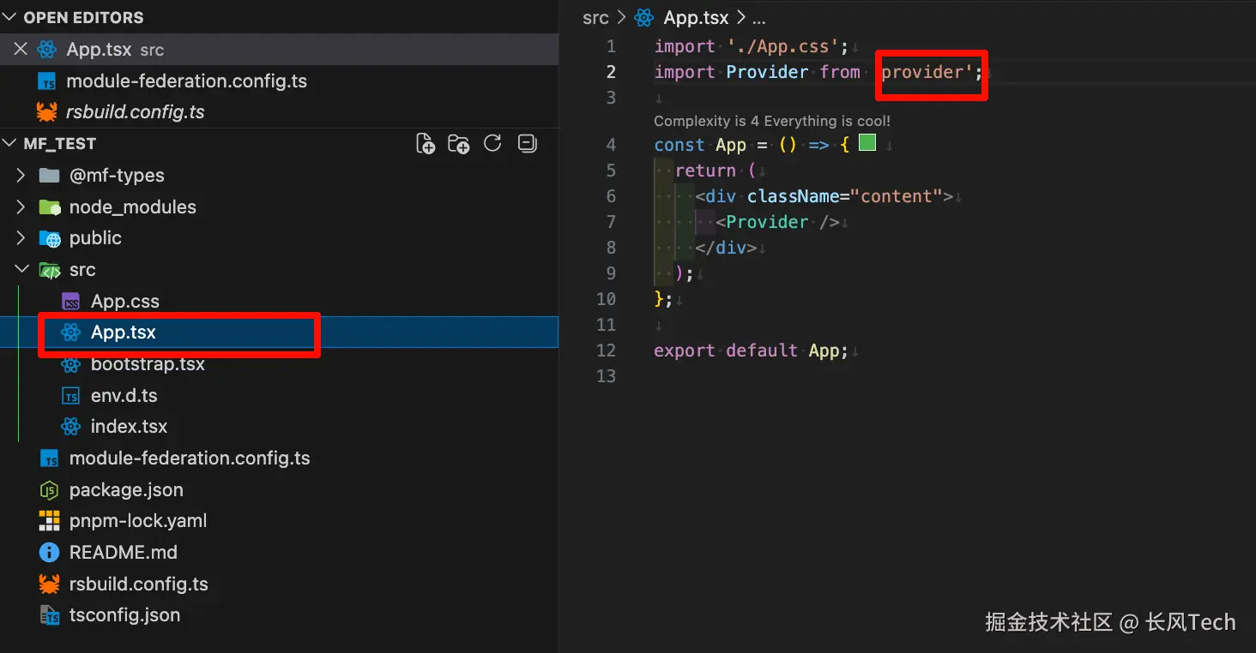
Task: Click 'export default App;' code line
Action: (x=751, y=350)
